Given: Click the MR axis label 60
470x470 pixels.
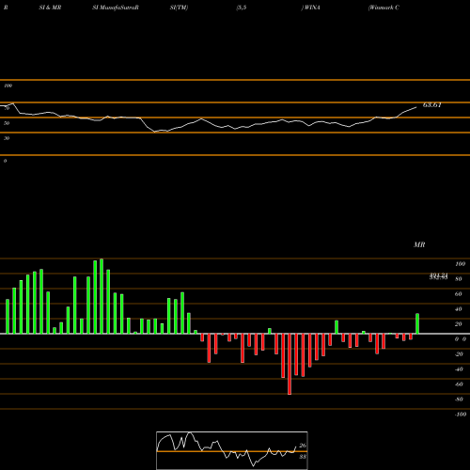Looking at the screenshot, I should pyautogui.click(x=459, y=294).
